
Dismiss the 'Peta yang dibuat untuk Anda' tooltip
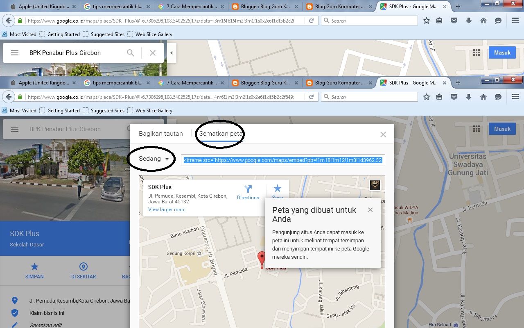click(x=370, y=210)
